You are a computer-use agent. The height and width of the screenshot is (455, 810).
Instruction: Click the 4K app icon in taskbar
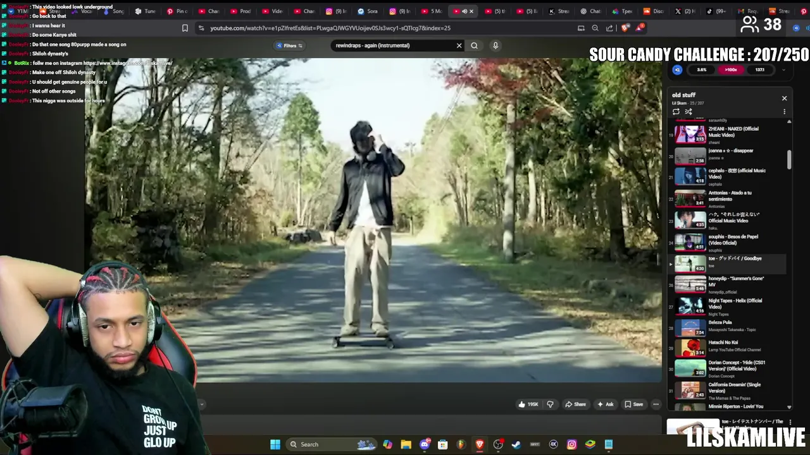(x=553, y=444)
